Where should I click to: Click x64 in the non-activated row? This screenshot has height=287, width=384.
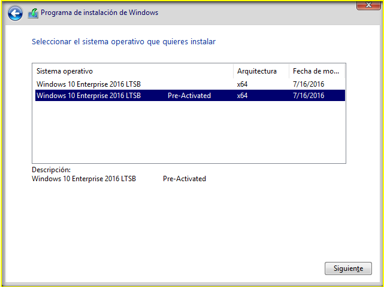(242, 84)
